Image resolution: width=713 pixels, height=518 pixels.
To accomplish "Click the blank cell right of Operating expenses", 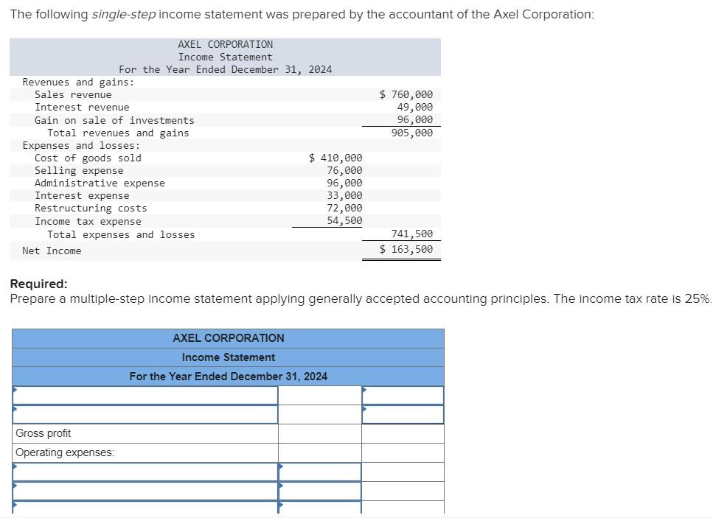I will [x=319, y=452].
